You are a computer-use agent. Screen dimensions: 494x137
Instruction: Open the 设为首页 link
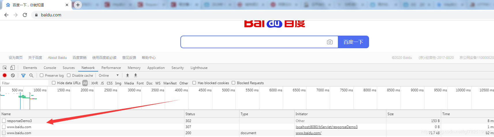point(16,58)
